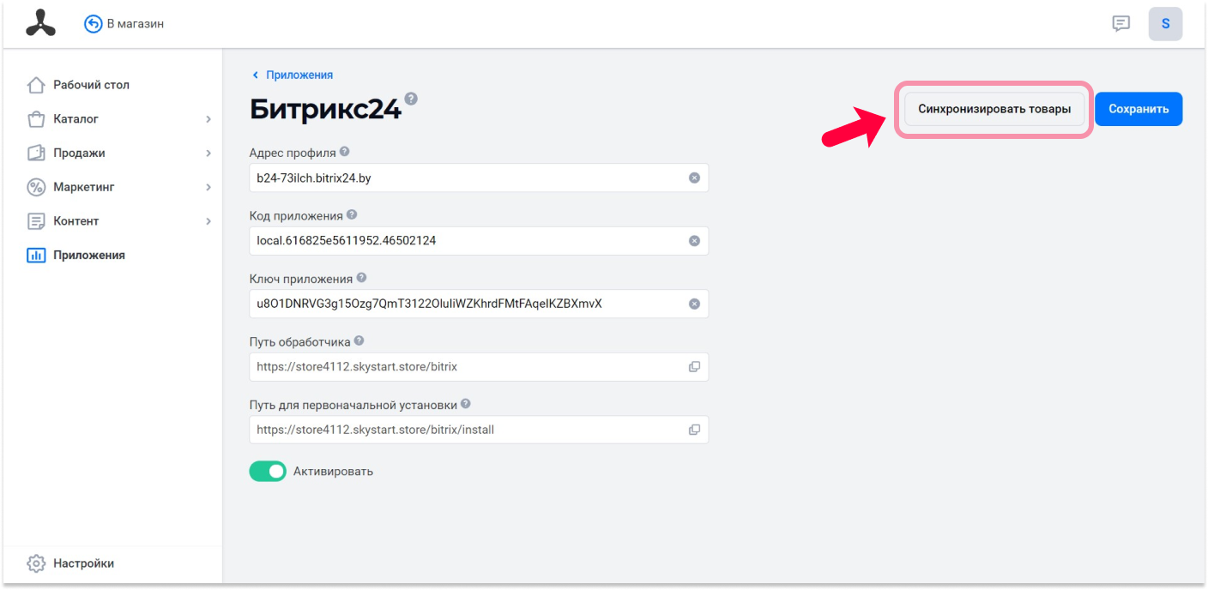
Task: Follow the В магазин link
Action: [x=136, y=24]
